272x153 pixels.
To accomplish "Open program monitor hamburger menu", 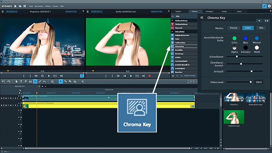I will (2, 12).
